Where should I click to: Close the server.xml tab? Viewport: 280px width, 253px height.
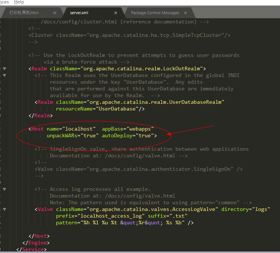[116, 13]
